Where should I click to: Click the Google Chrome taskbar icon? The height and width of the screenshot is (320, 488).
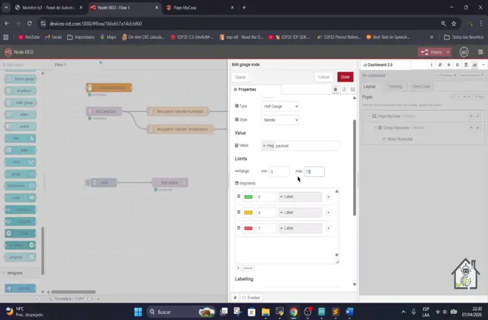(294, 312)
